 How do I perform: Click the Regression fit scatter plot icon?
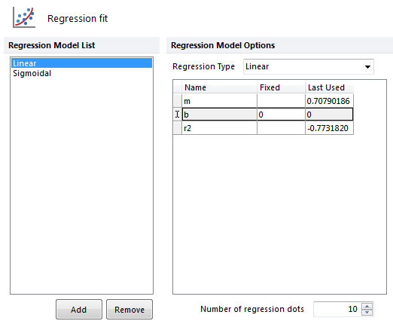click(24, 17)
